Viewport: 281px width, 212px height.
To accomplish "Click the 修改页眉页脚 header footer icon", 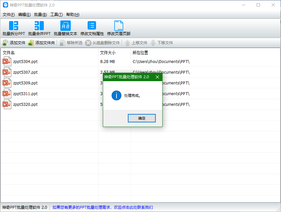I will click(119, 26).
